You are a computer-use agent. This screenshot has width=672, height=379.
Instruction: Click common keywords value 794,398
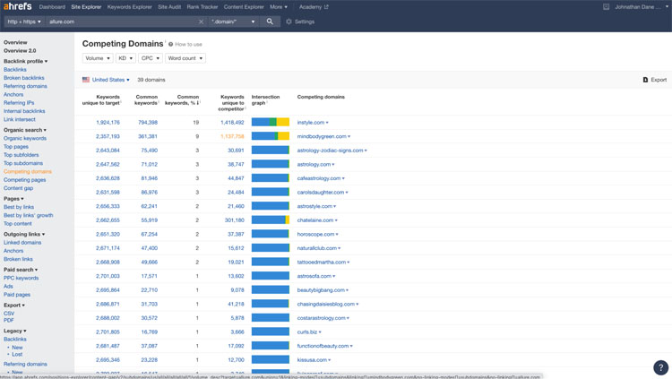148,123
